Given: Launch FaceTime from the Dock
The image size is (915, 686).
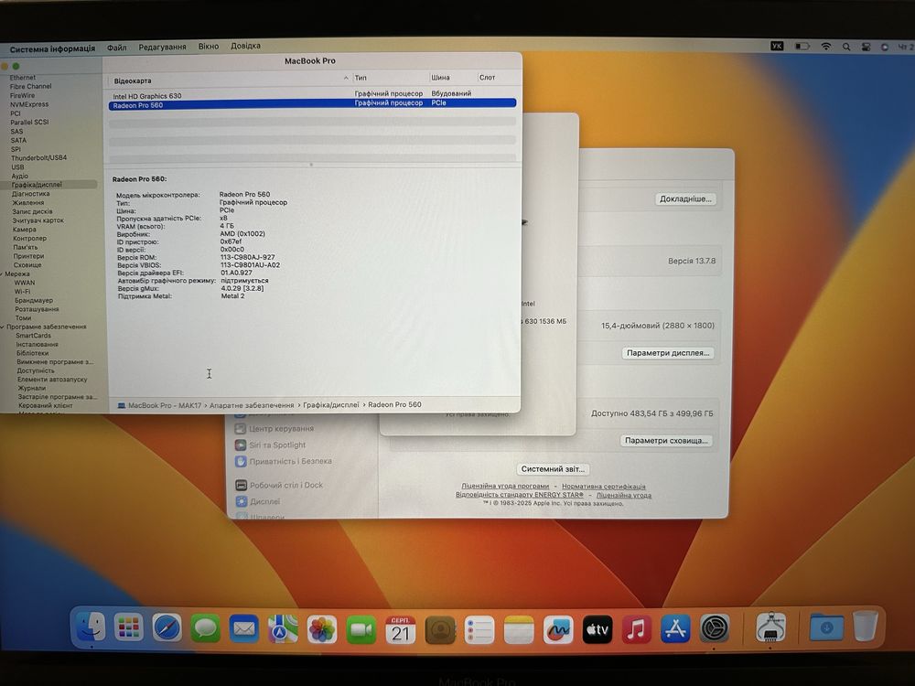Looking at the screenshot, I should click(x=361, y=630).
